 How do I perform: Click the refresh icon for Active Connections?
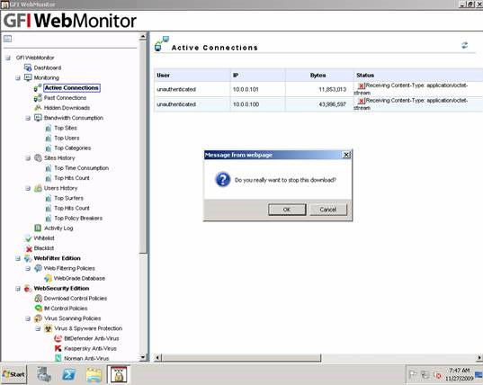pyautogui.click(x=464, y=45)
